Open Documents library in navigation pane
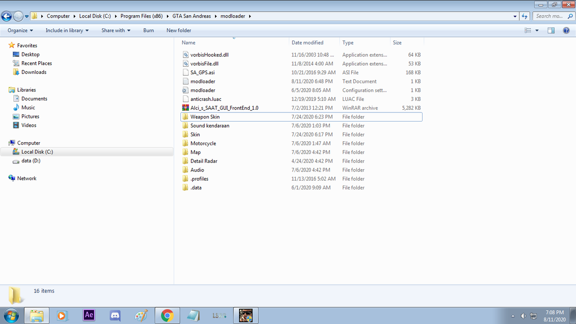Screen dimensions: 576x324 [x=34, y=99]
